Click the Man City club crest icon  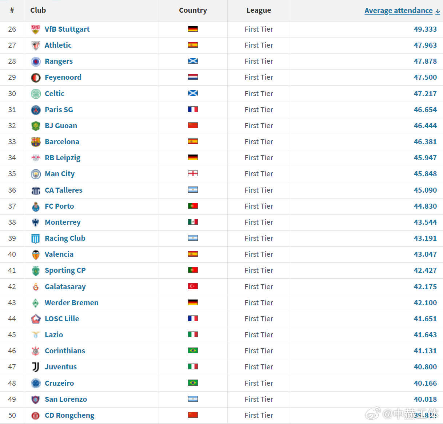tap(35, 174)
